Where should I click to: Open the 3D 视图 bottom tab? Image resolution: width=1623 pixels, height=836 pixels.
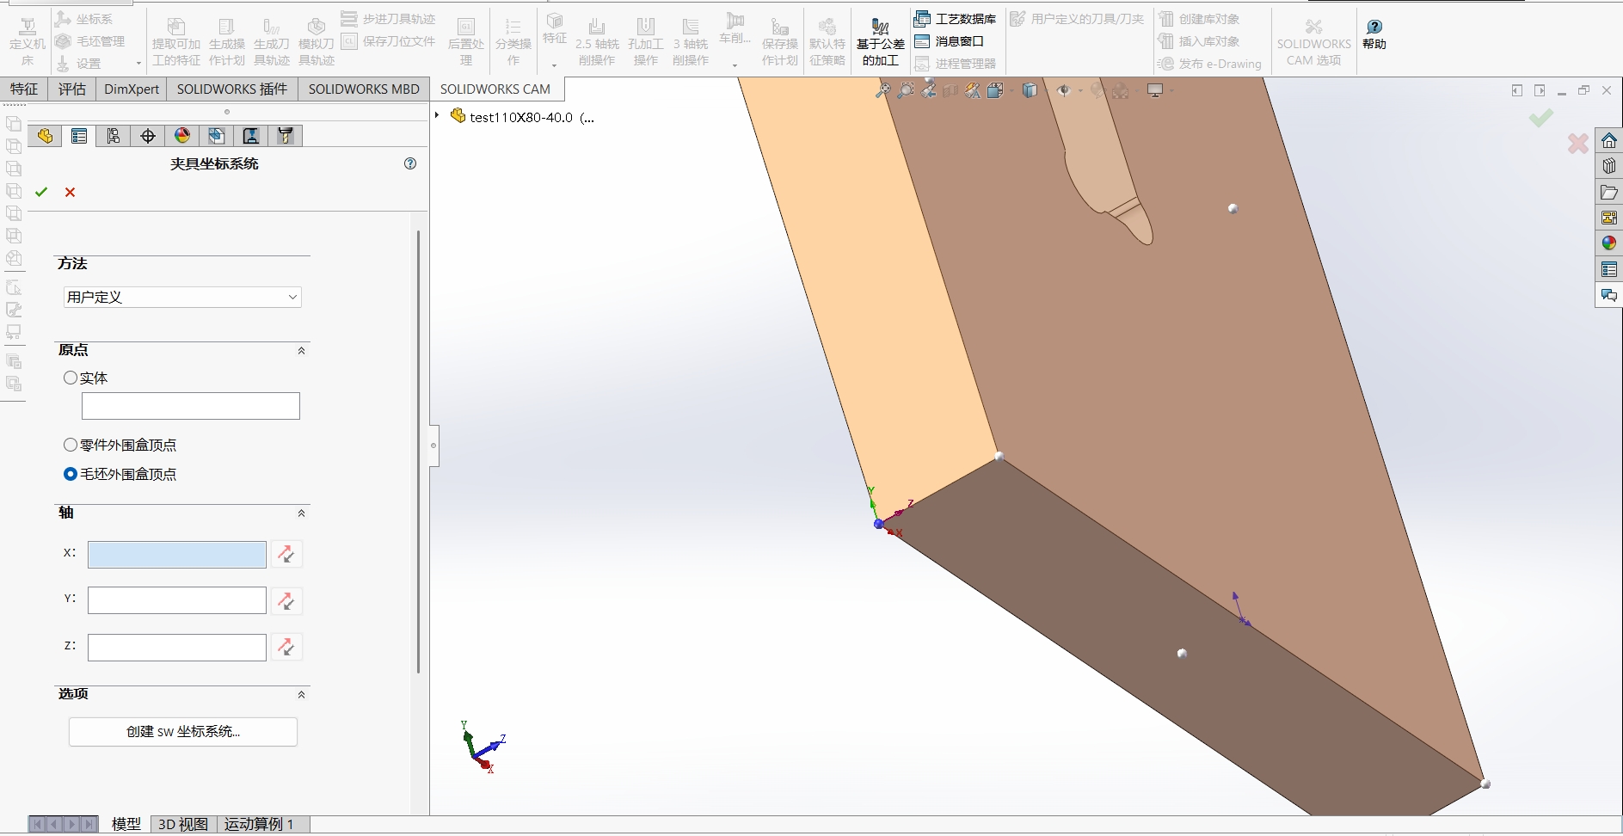(x=183, y=824)
